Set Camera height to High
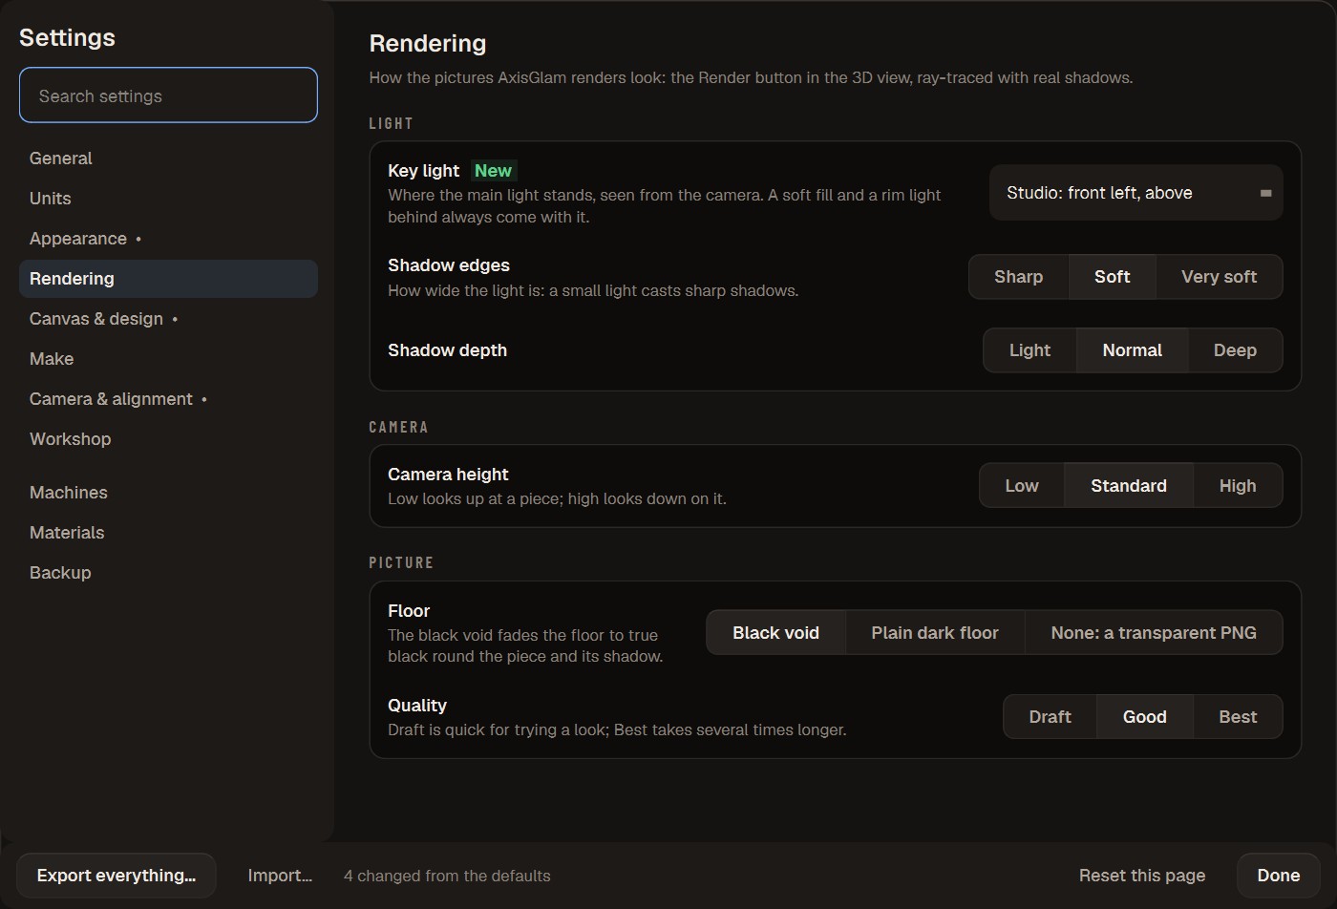1337x909 pixels. (1238, 486)
